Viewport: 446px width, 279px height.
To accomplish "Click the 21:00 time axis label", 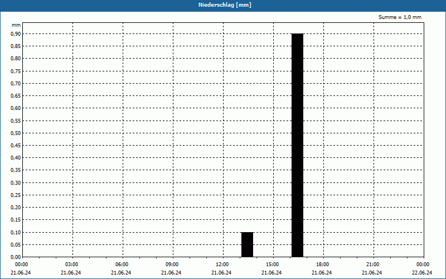I will (x=372, y=264).
